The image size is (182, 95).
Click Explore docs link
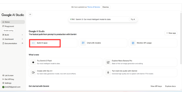pyautogui.click(x=170, y=86)
